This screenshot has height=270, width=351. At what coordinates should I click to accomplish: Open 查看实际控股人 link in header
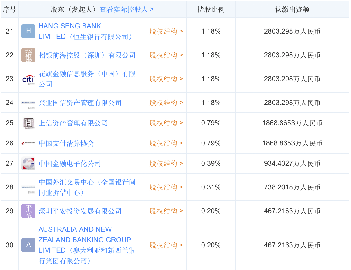[127, 9]
